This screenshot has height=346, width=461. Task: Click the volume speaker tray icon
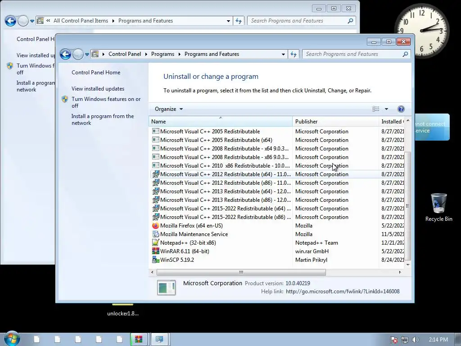coord(415,340)
